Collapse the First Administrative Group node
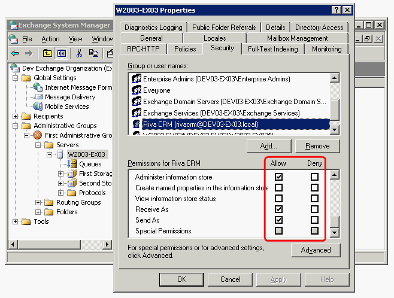Viewport: 394px width, 298px height. (x=26, y=135)
